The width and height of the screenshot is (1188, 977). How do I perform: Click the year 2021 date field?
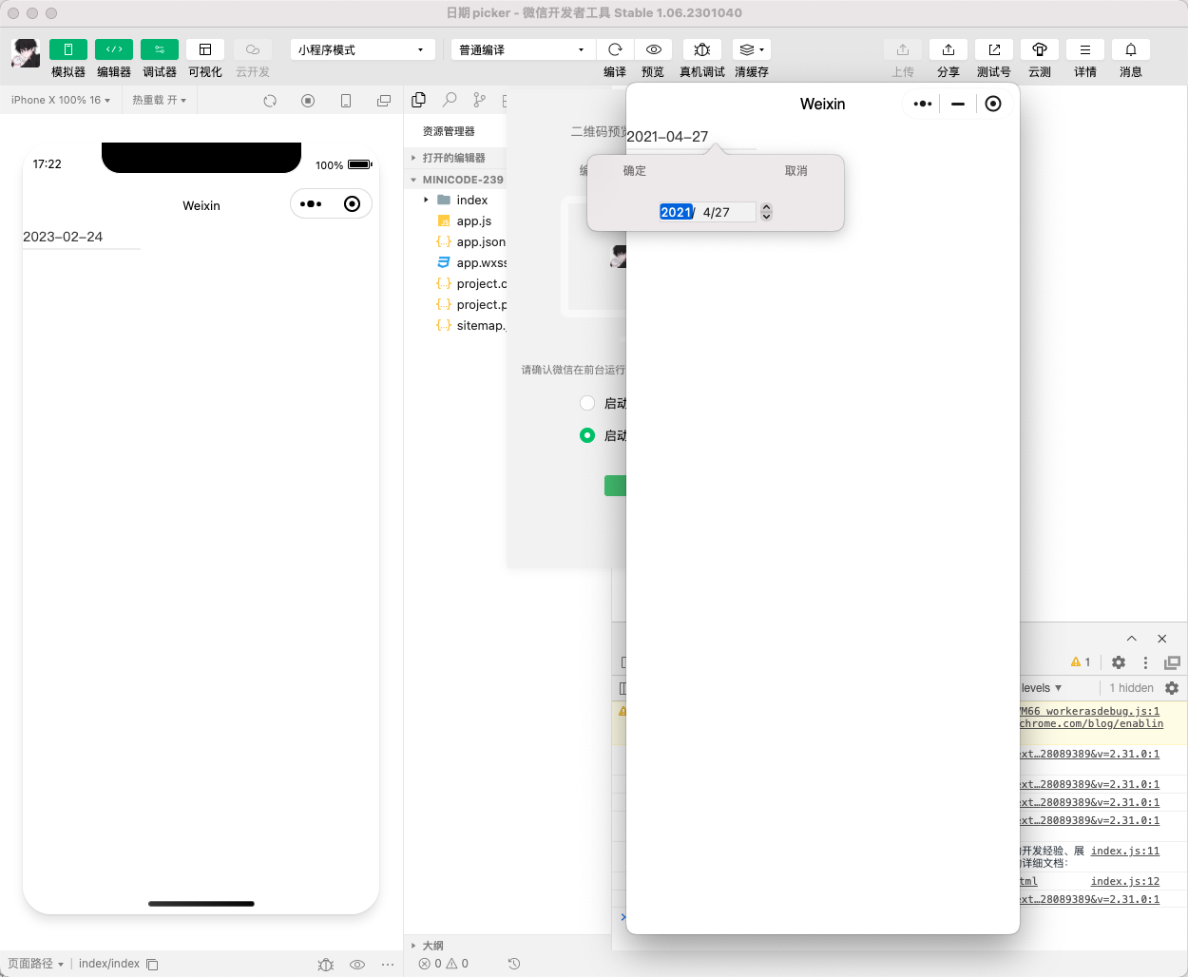point(676,212)
